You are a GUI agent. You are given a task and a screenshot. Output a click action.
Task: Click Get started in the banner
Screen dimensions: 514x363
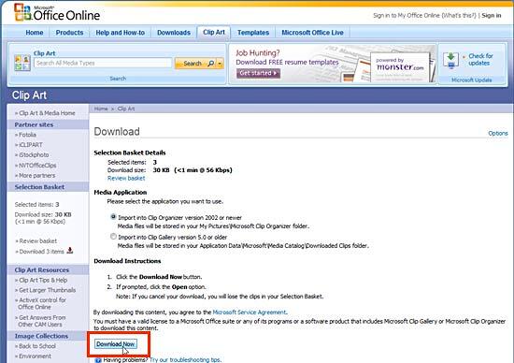(x=258, y=73)
